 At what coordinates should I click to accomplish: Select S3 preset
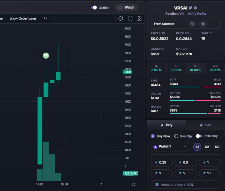click(217, 147)
